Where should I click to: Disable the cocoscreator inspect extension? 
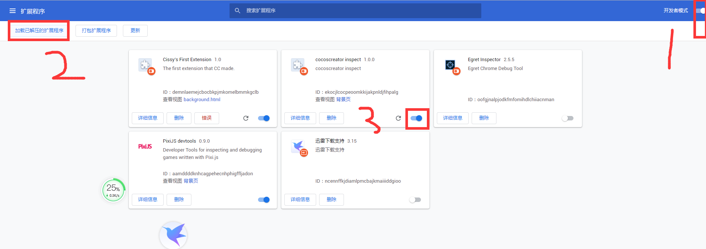click(x=416, y=118)
